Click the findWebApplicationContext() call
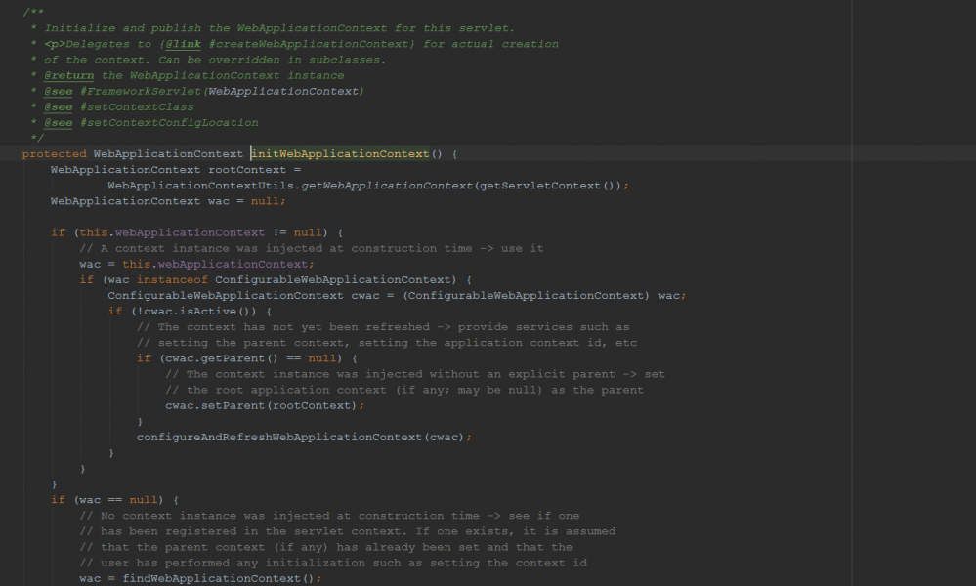Image resolution: width=976 pixels, height=586 pixels. [219, 578]
